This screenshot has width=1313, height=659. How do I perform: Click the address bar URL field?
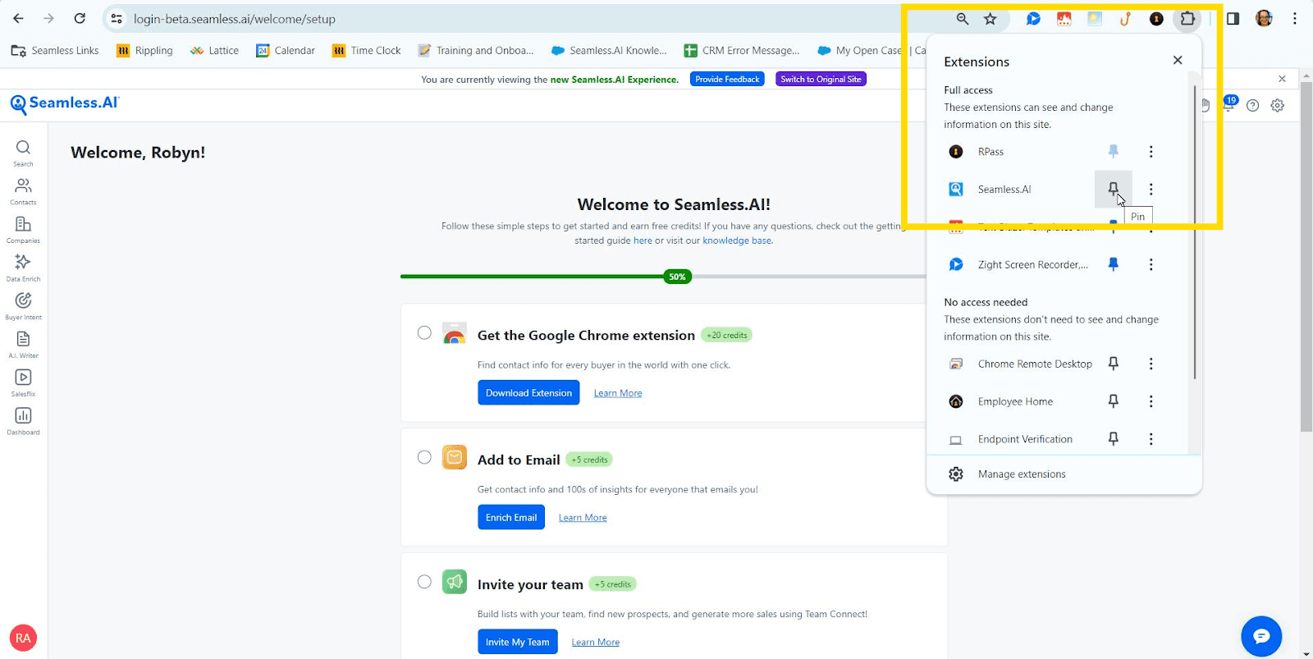[525, 18]
